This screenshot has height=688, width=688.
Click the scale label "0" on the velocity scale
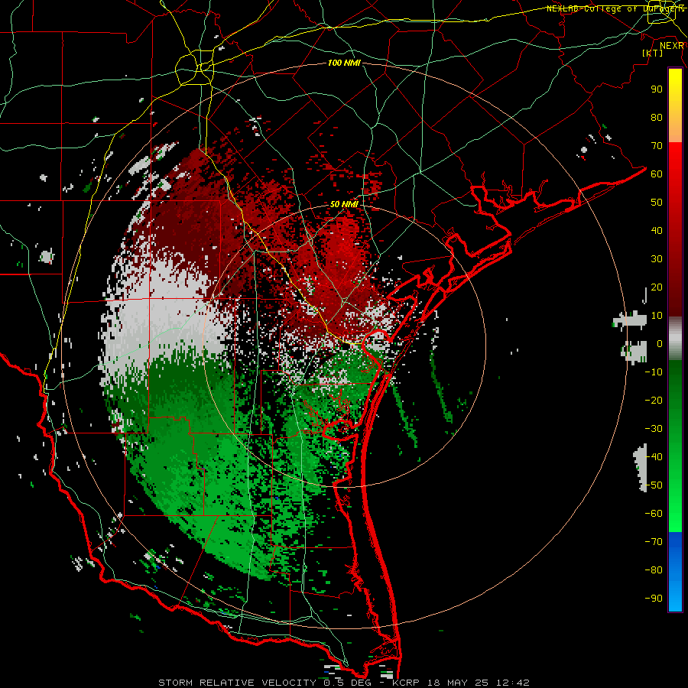[x=660, y=343]
